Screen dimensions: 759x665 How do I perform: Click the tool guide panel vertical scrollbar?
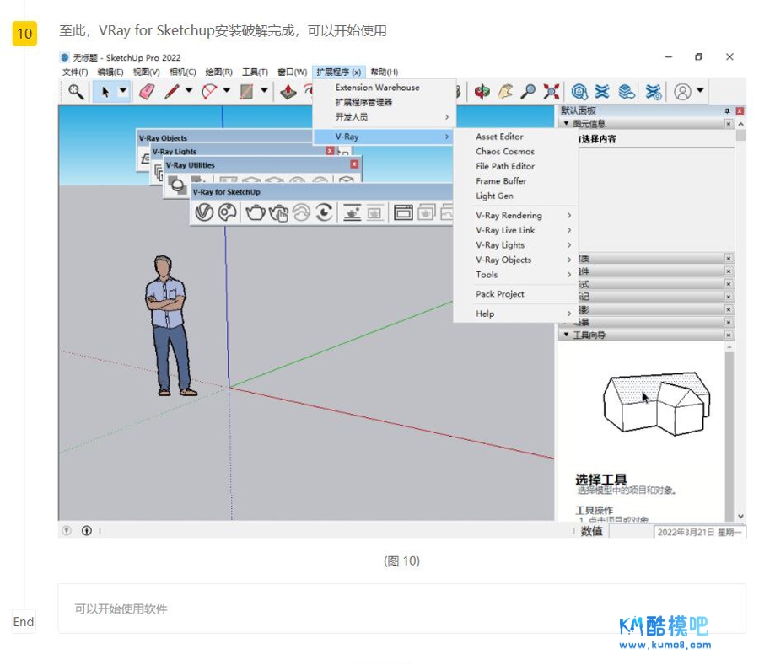click(729, 433)
